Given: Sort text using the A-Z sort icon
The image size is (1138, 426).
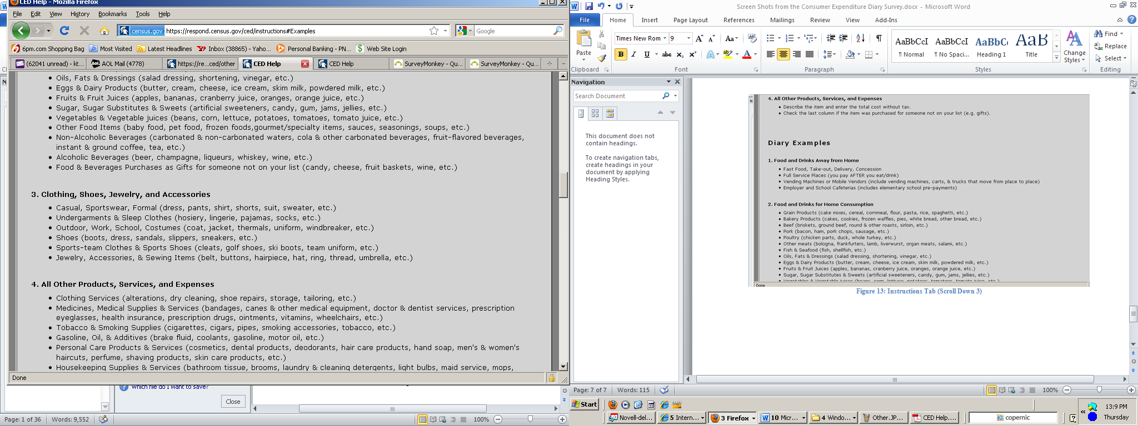Looking at the screenshot, I should point(860,38).
